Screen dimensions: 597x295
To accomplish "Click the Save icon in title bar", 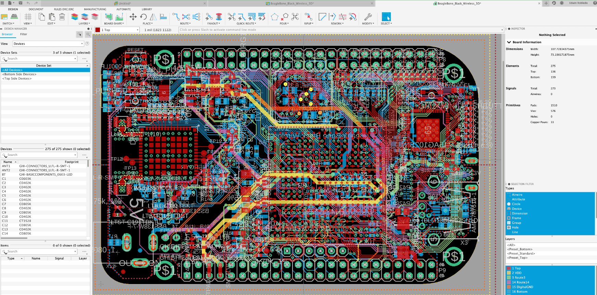I will pos(21,3).
